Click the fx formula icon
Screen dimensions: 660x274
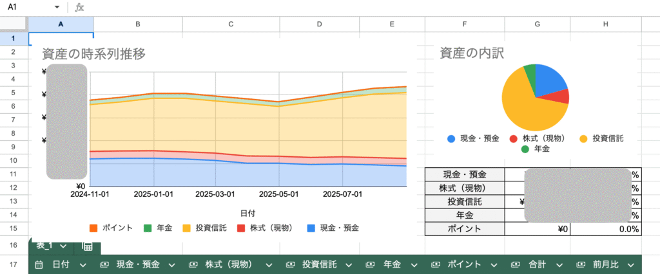click(x=79, y=7)
